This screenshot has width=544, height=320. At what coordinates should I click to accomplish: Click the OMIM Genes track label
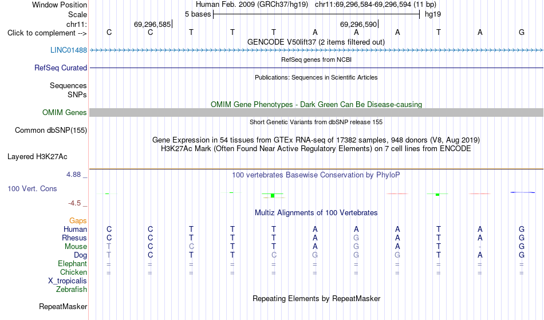click(x=64, y=112)
